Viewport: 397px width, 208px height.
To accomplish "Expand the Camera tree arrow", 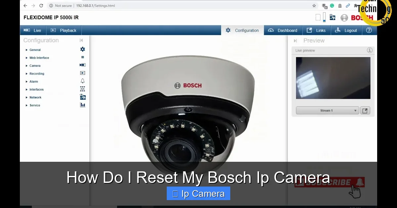I will 27,66.
